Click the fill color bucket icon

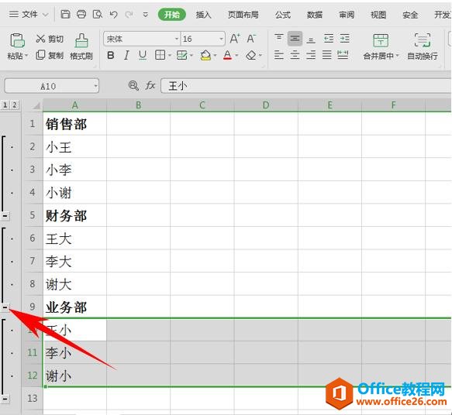[205, 55]
